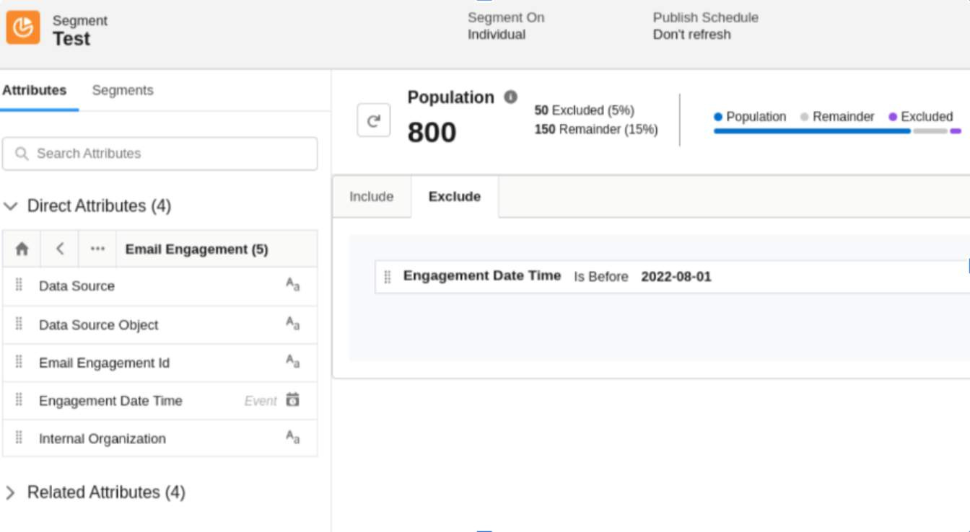Viewport: 970px width, 532px height.
Task: Click the back chevron beside the home icon
Action: pyautogui.click(x=59, y=248)
